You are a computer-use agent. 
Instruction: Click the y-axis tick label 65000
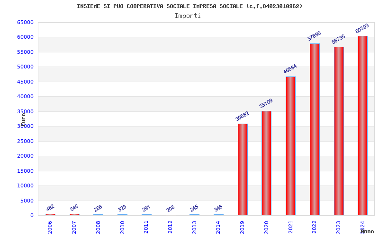pos(26,22)
